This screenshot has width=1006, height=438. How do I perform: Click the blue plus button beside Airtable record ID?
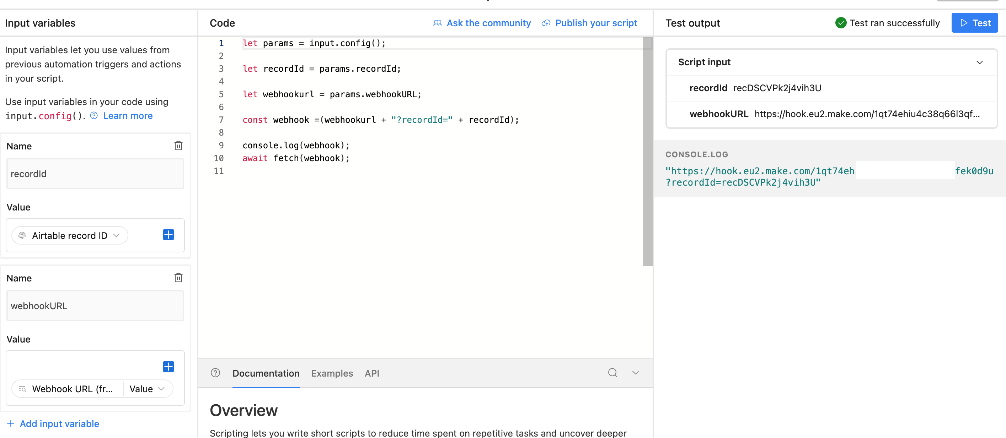point(168,235)
